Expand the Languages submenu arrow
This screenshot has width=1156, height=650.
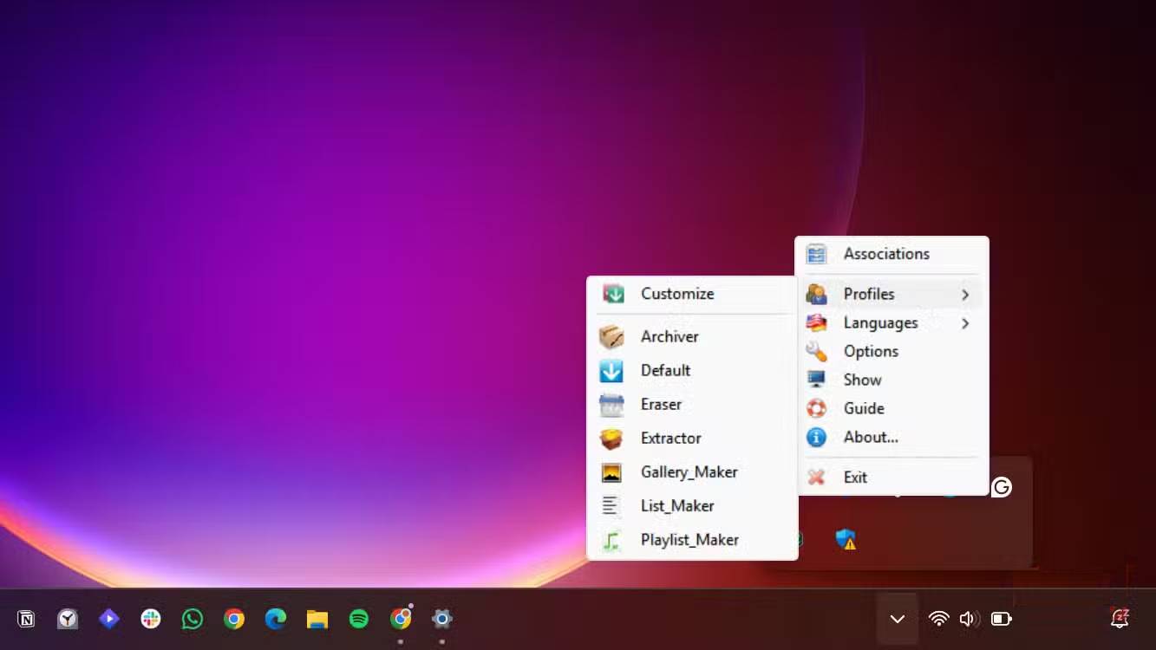click(x=964, y=323)
